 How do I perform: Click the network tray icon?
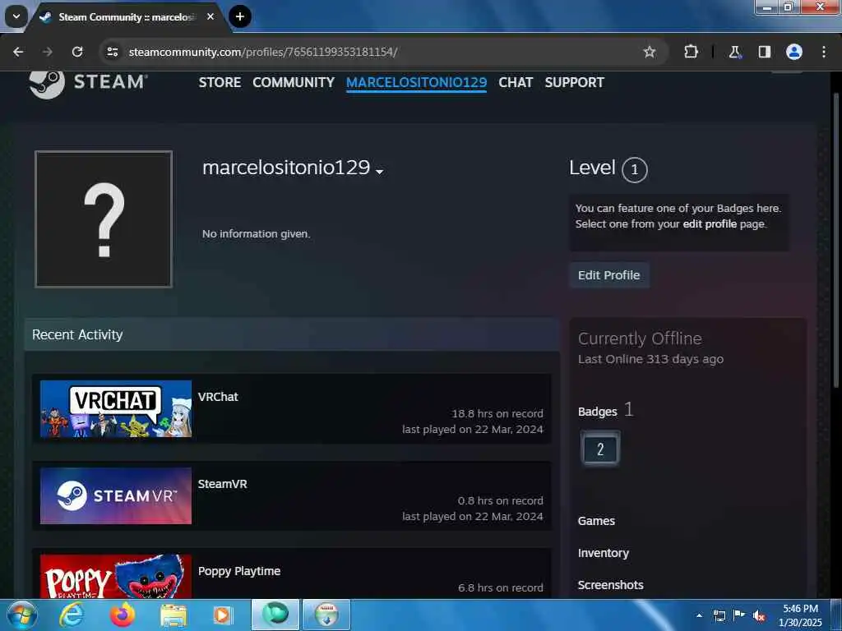pos(719,615)
